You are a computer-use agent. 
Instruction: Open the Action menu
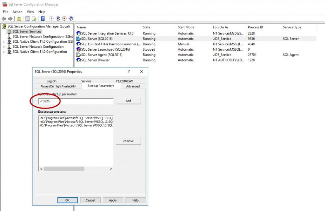point(17,12)
